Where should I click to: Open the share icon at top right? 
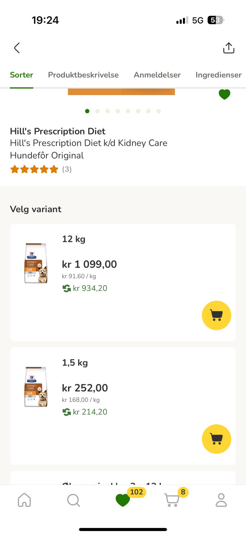pos(229,48)
